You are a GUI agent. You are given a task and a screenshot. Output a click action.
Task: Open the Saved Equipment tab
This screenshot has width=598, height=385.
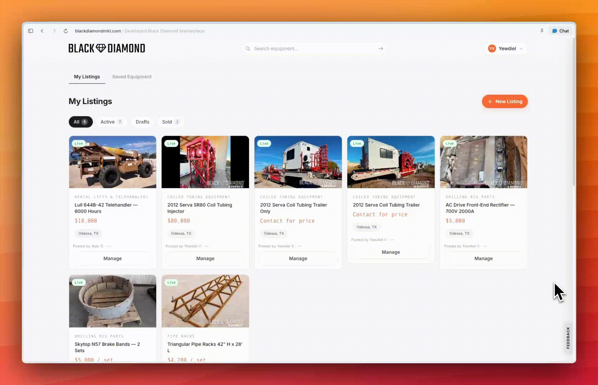132,77
